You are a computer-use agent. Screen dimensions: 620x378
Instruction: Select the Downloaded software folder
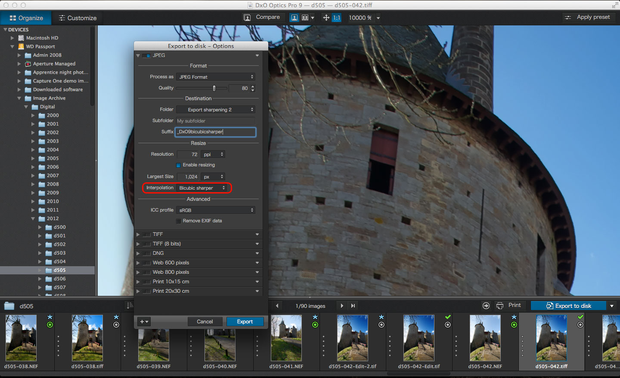tap(58, 89)
